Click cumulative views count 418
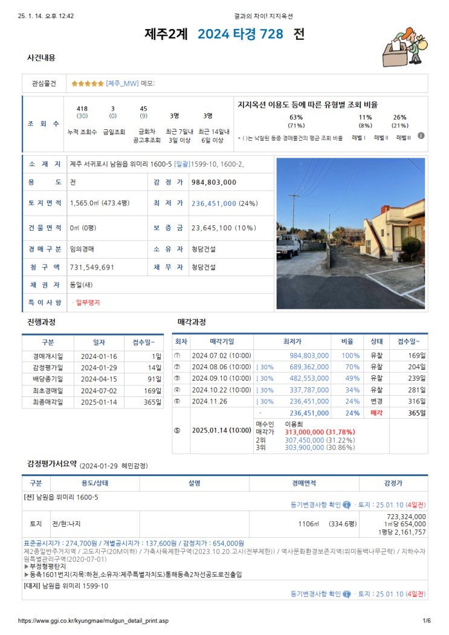449x635 pixels. [x=82, y=109]
